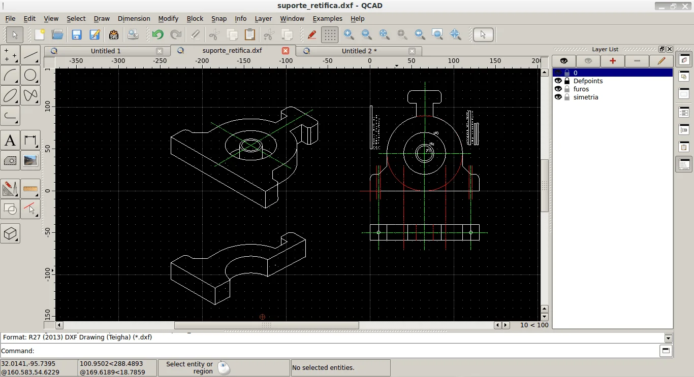Select the Spline drawing tool
Image resolution: width=694 pixels, height=377 pixels.
pos(30,95)
